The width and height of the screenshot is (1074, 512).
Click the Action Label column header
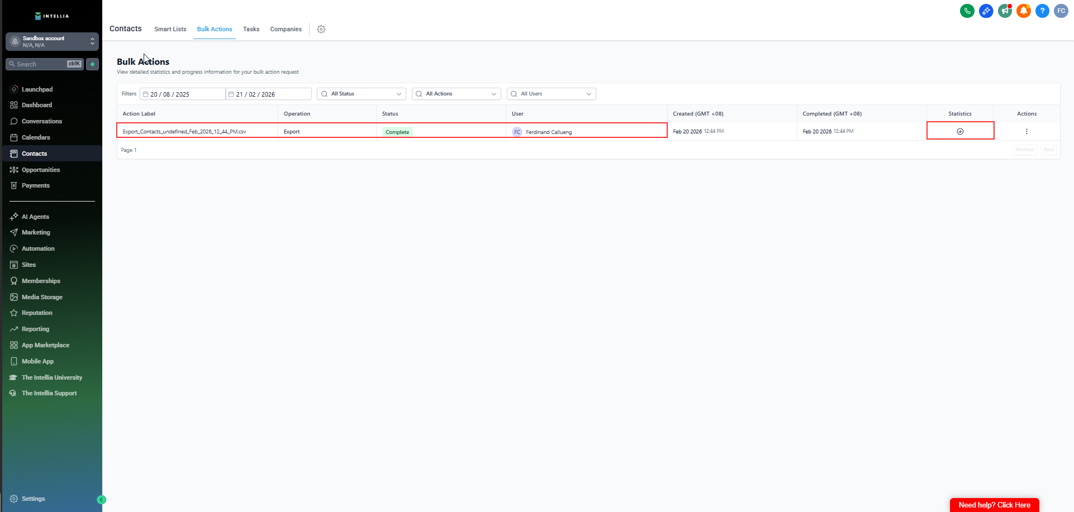tap(139, 114)
